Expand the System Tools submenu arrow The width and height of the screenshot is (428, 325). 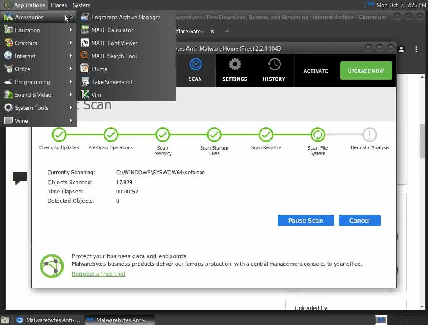(x=71, y=107)
